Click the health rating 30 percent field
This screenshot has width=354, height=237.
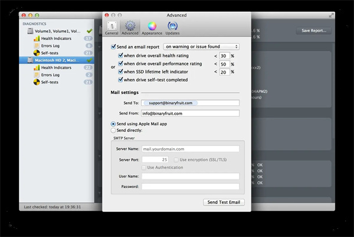tap(224, 56)
